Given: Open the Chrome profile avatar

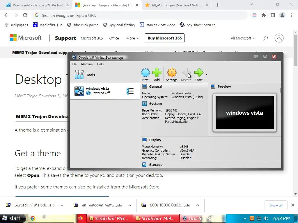Looking at the screenshot, I should [x=282, y=15].
